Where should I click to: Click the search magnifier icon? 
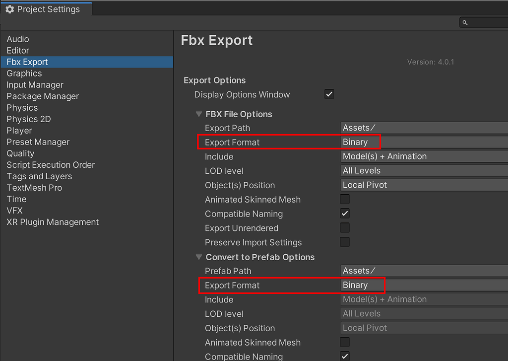pos(465,22)
